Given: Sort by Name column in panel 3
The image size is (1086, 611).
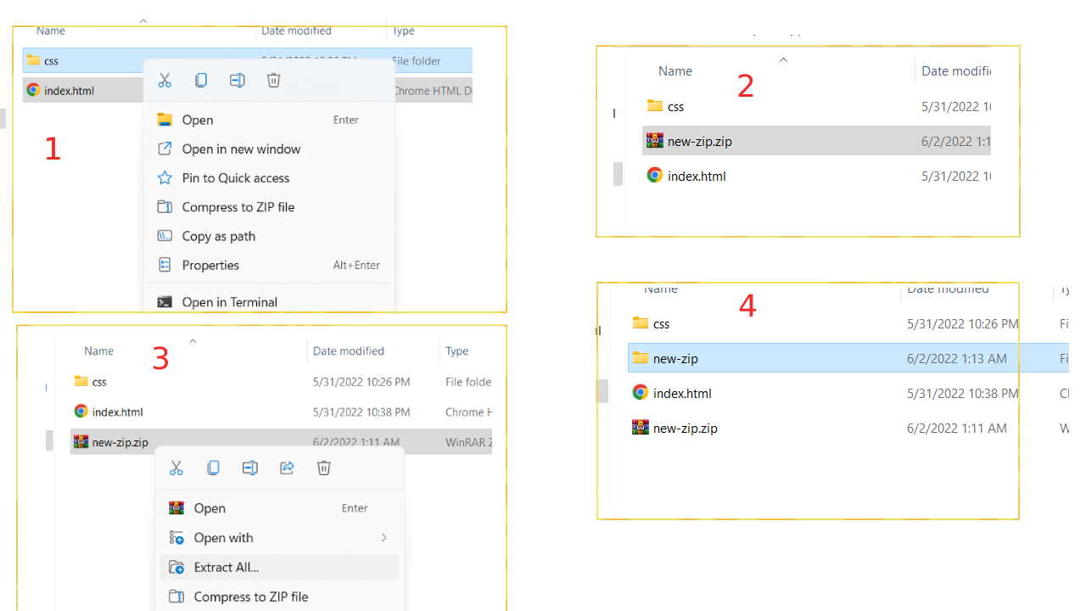Looking at the screenshot, I should pos(98,350).
